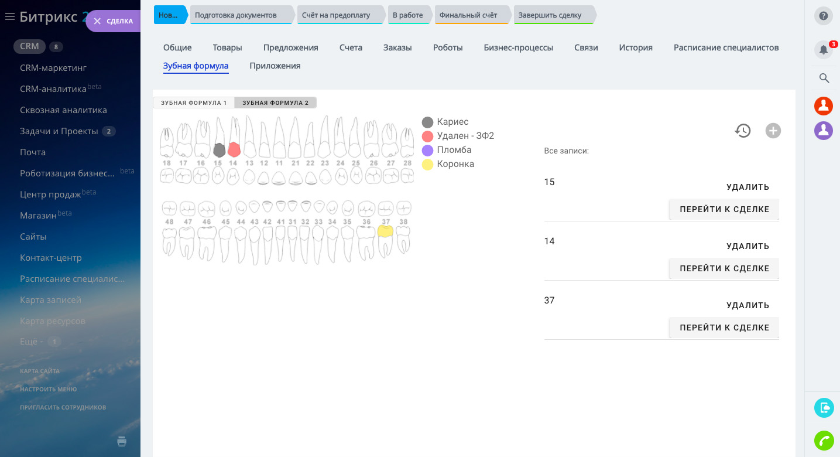840x457 pixels.
Task: Switch to Зубная формула 1 tab
Action: [194, 103]
